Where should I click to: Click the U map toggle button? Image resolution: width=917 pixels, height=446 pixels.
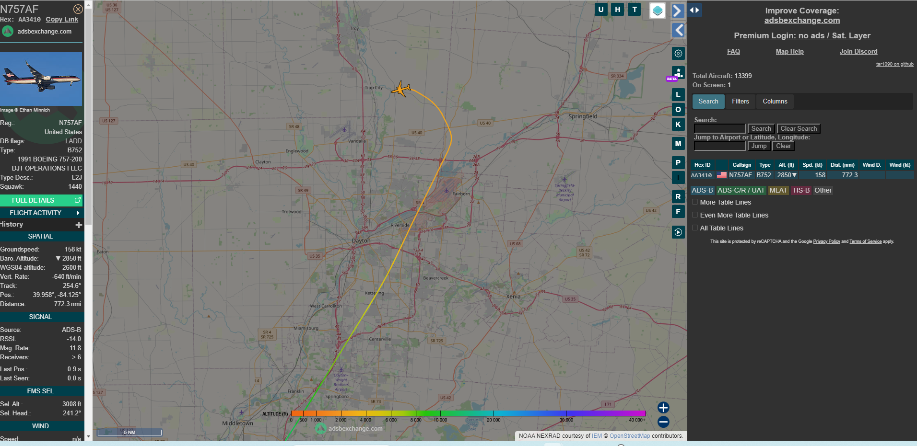point(601,9)
